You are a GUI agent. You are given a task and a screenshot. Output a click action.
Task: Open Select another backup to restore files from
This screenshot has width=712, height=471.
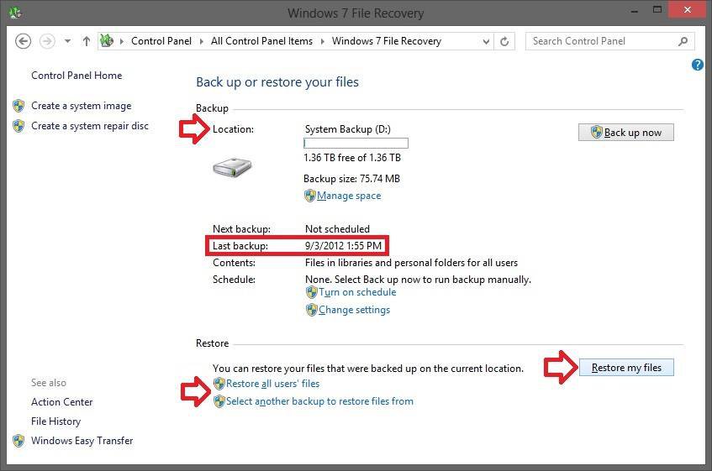[319, 401]
